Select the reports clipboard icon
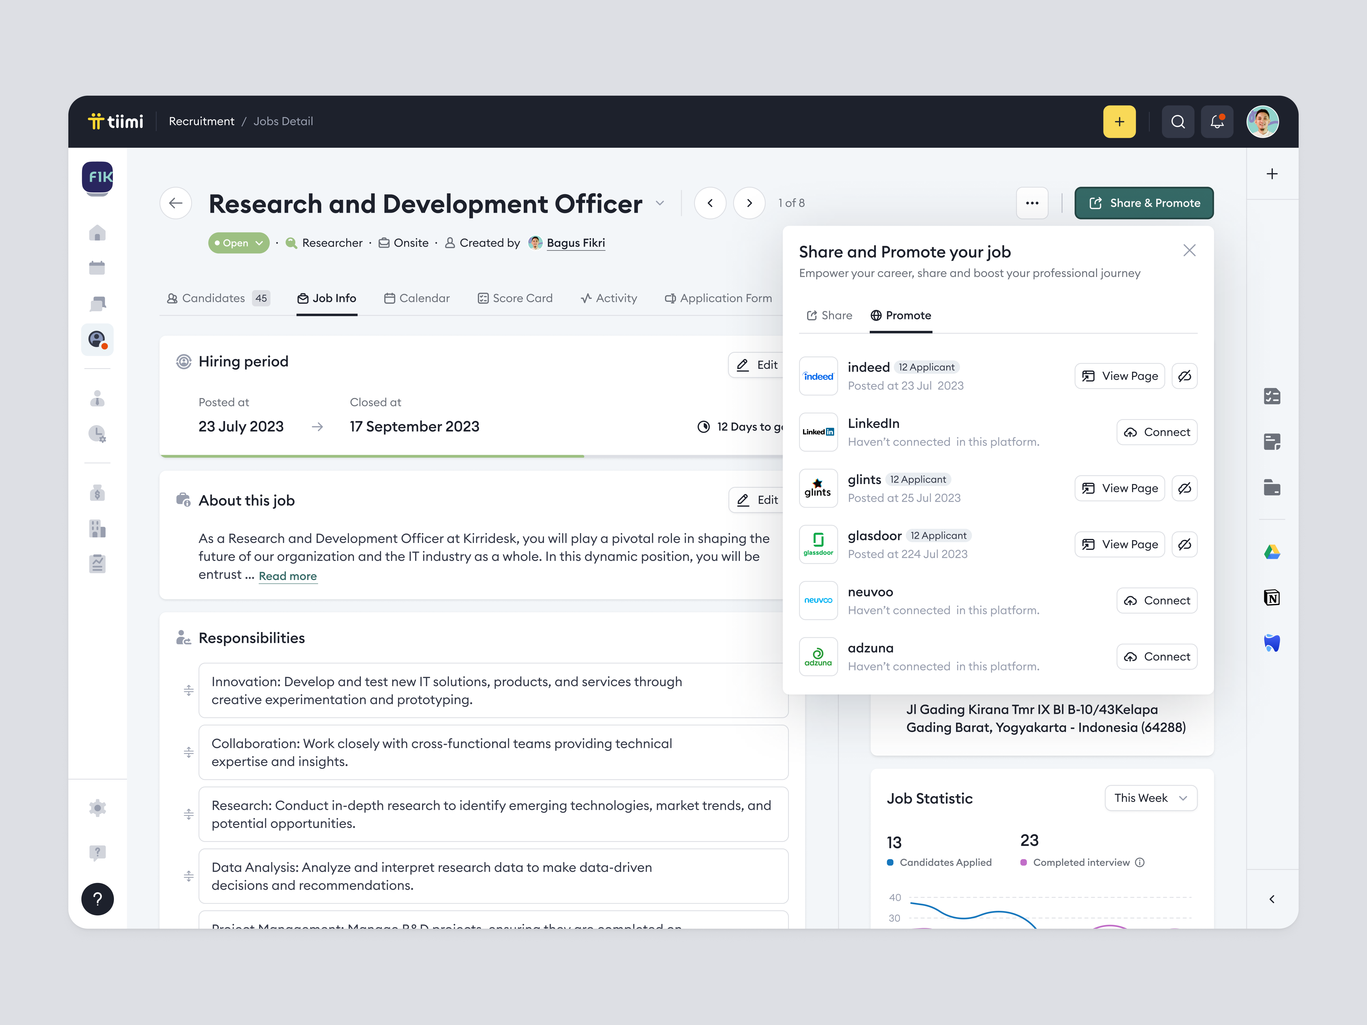Image resolution: width=1367 pixels, height=1025 pixels. [x=97, y=563]
